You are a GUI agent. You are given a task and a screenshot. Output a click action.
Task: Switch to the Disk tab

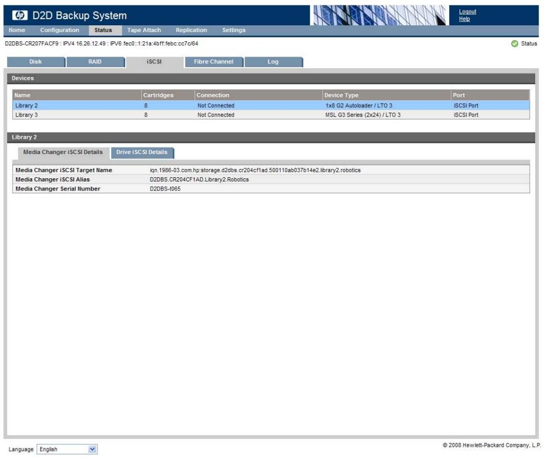pyautogui.click(x=36, y=62)
